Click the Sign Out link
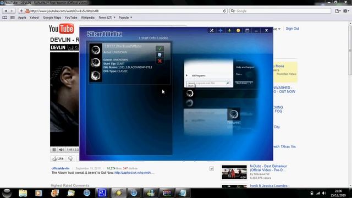Screen dimensions: 352x198 tap(292, 29)
